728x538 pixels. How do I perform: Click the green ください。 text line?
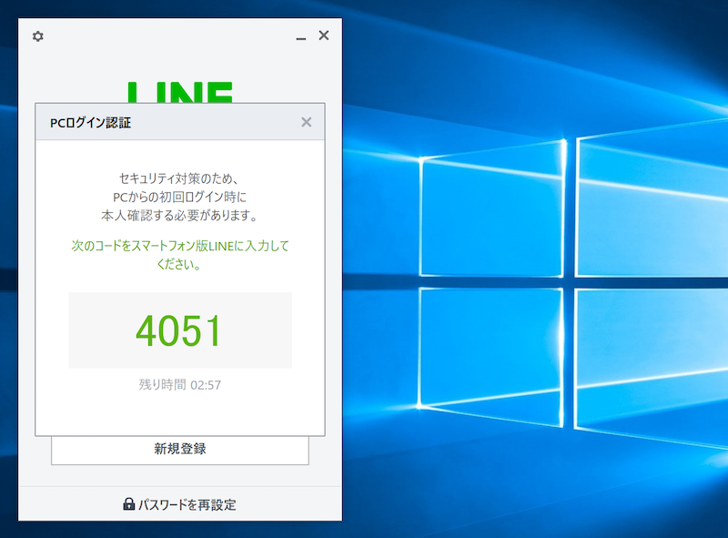point(179,265)
